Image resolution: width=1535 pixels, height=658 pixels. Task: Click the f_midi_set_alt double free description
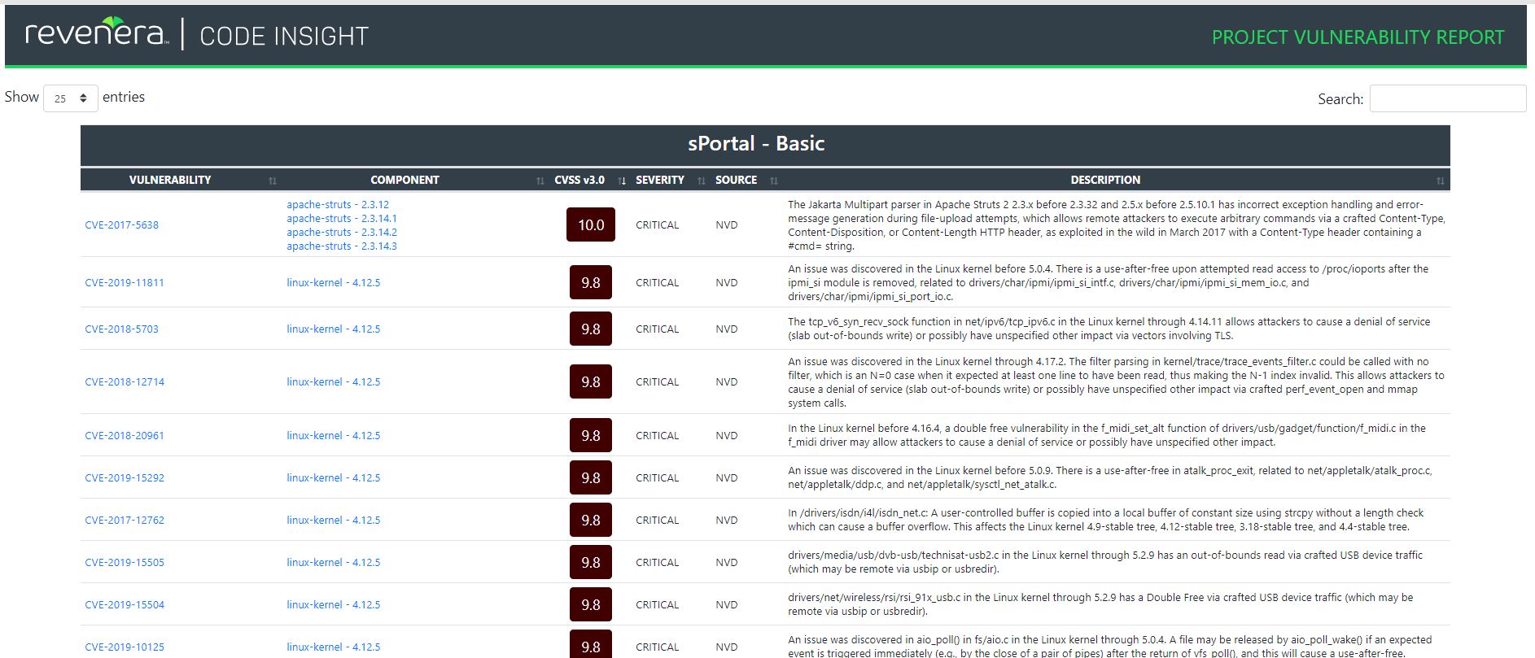pyautogui.click(x=1107, y=435)
